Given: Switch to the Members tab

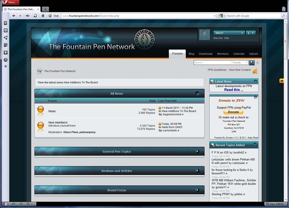Looking at the screenshot, I should pyautogui.click(x=223, y=54).
